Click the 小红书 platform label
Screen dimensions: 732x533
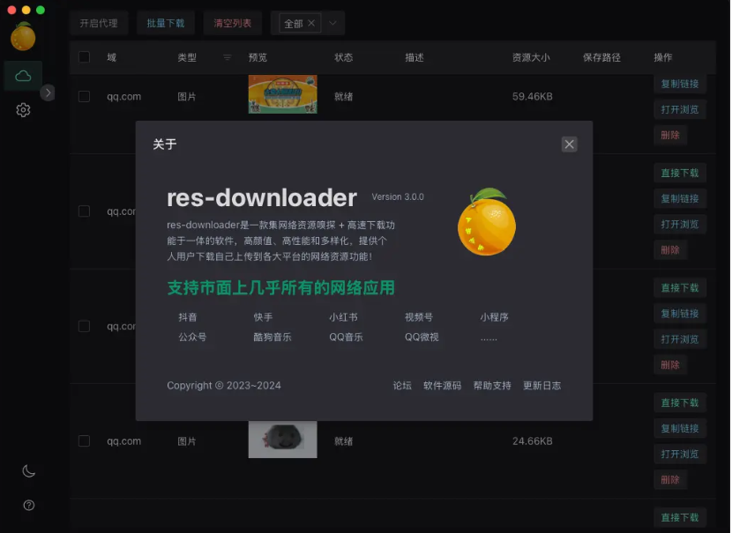click(x=343, y=317)
